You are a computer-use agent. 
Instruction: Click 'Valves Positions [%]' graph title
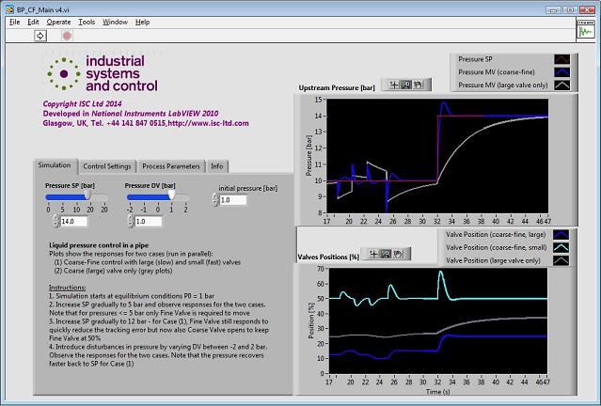(x=328, y=257)
